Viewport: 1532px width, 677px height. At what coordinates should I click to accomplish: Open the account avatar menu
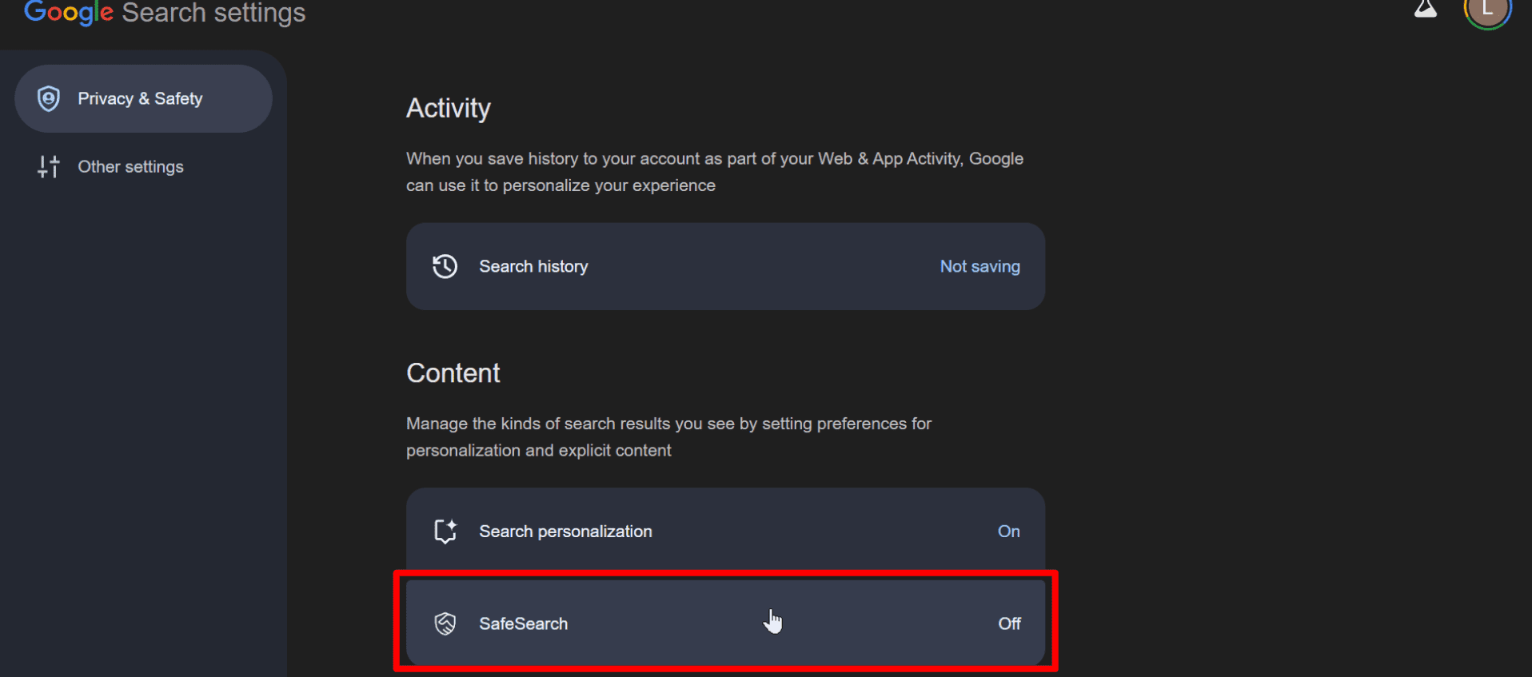[1486, 11]
